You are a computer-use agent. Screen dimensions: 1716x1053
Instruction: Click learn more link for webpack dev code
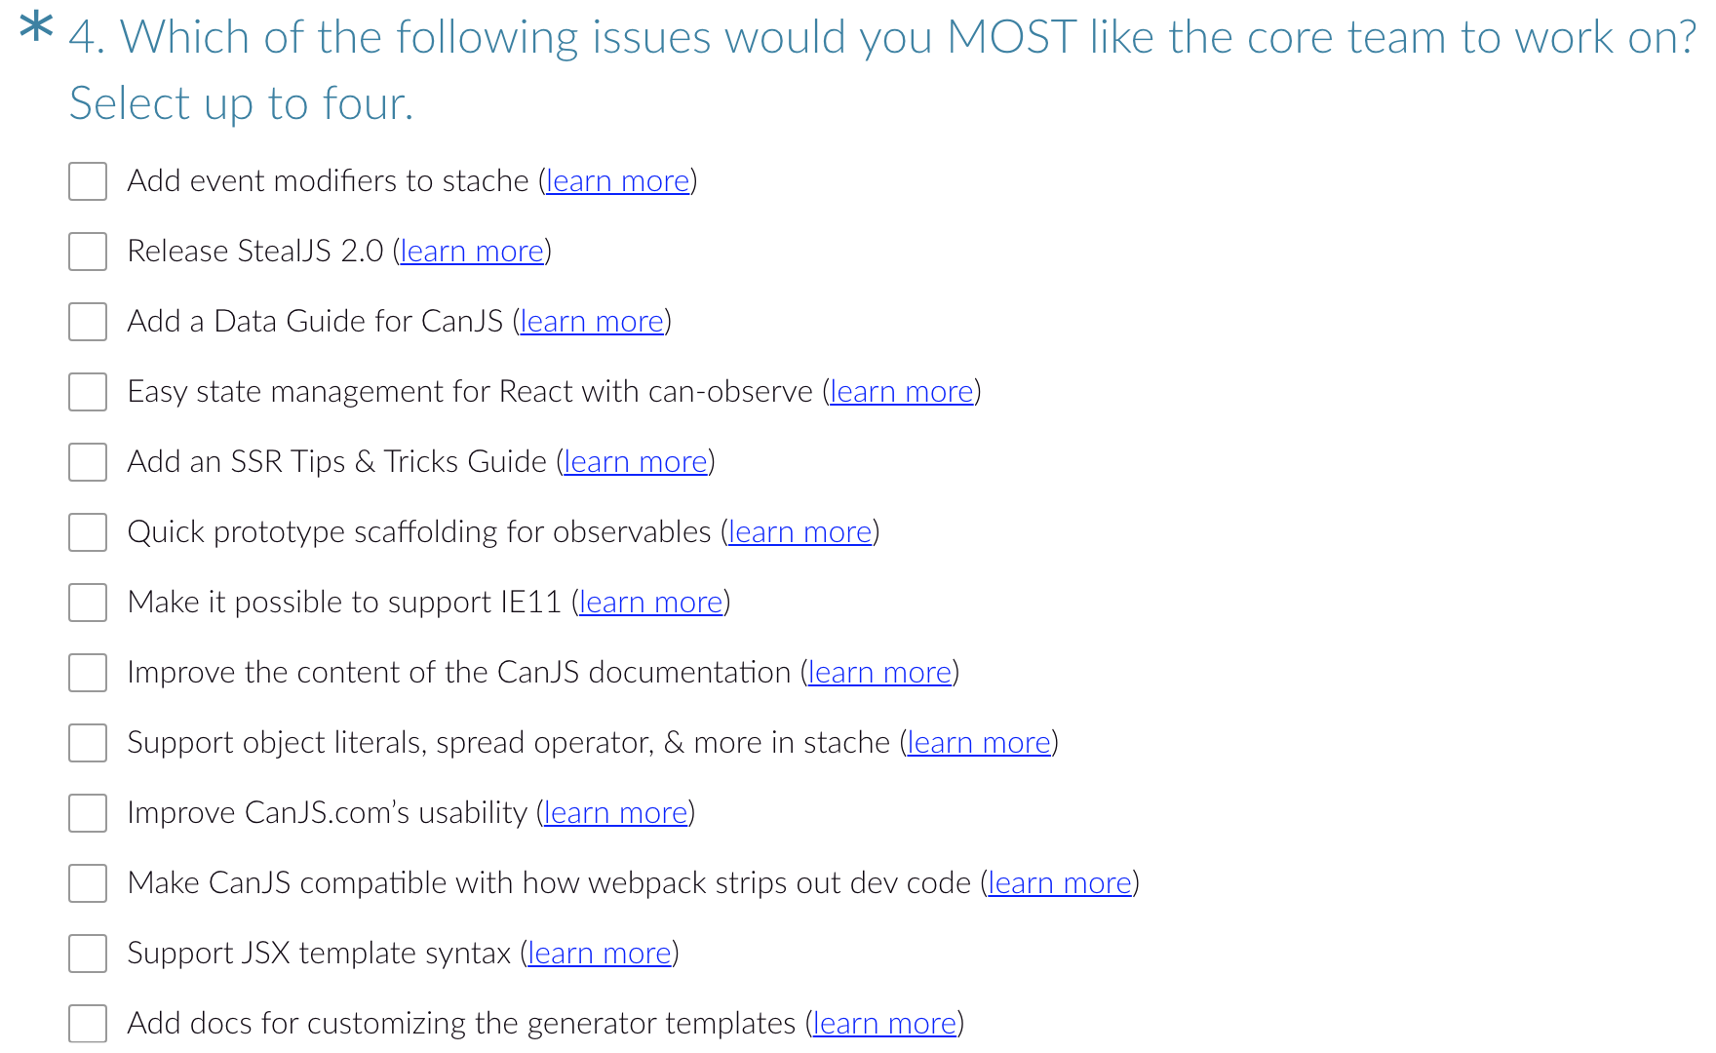pyautogui.click(x=1060, y=883)
